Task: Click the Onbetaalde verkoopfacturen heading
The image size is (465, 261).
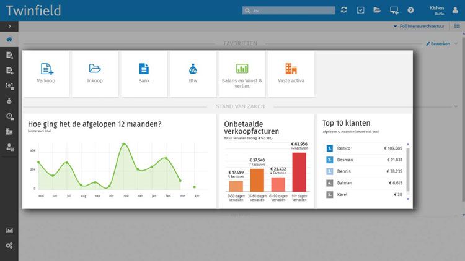Action: (x=252, y=127)
